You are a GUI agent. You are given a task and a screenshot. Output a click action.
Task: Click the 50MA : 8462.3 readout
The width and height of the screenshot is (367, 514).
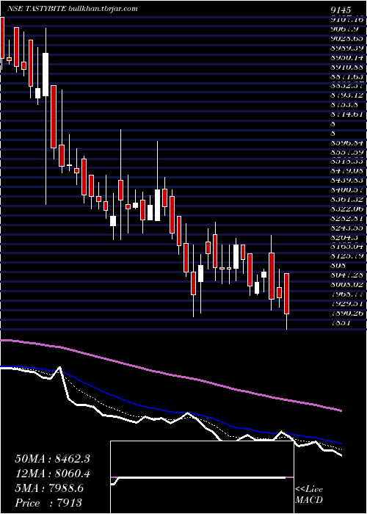tap(52, 459)
